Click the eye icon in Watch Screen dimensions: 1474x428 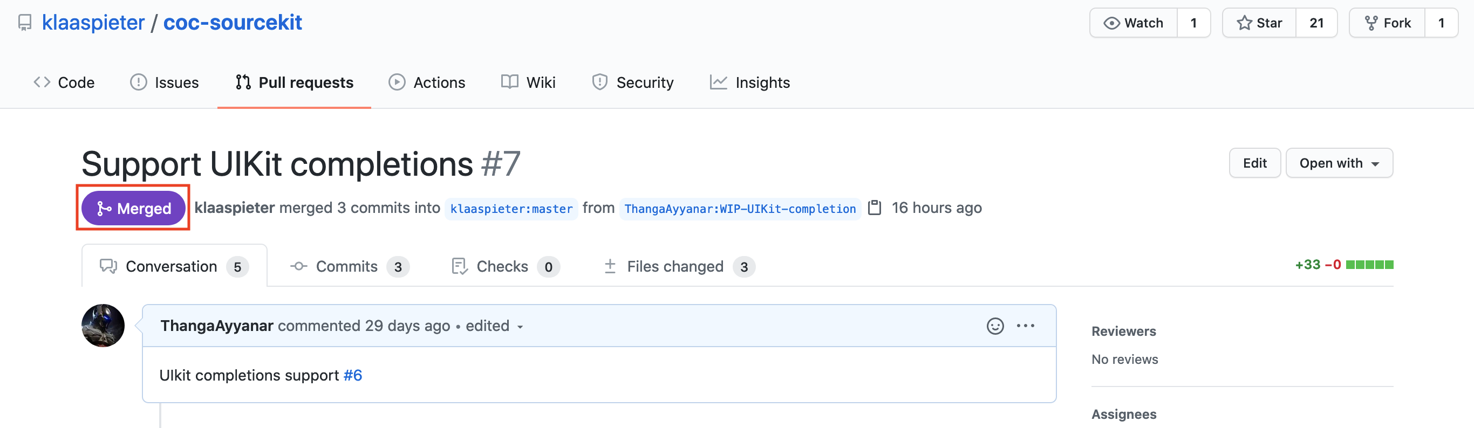point(1111,23)
